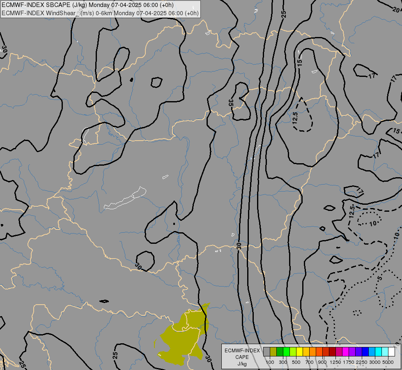Click the '5' dotted contour label
The height and width of the screenshot is (370, 402).
click(x=380, y=278)
